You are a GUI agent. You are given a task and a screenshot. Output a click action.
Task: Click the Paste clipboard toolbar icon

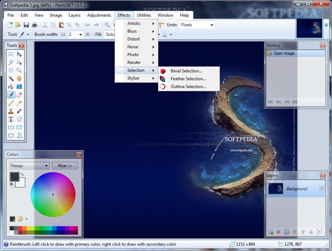tap(61, 25)
